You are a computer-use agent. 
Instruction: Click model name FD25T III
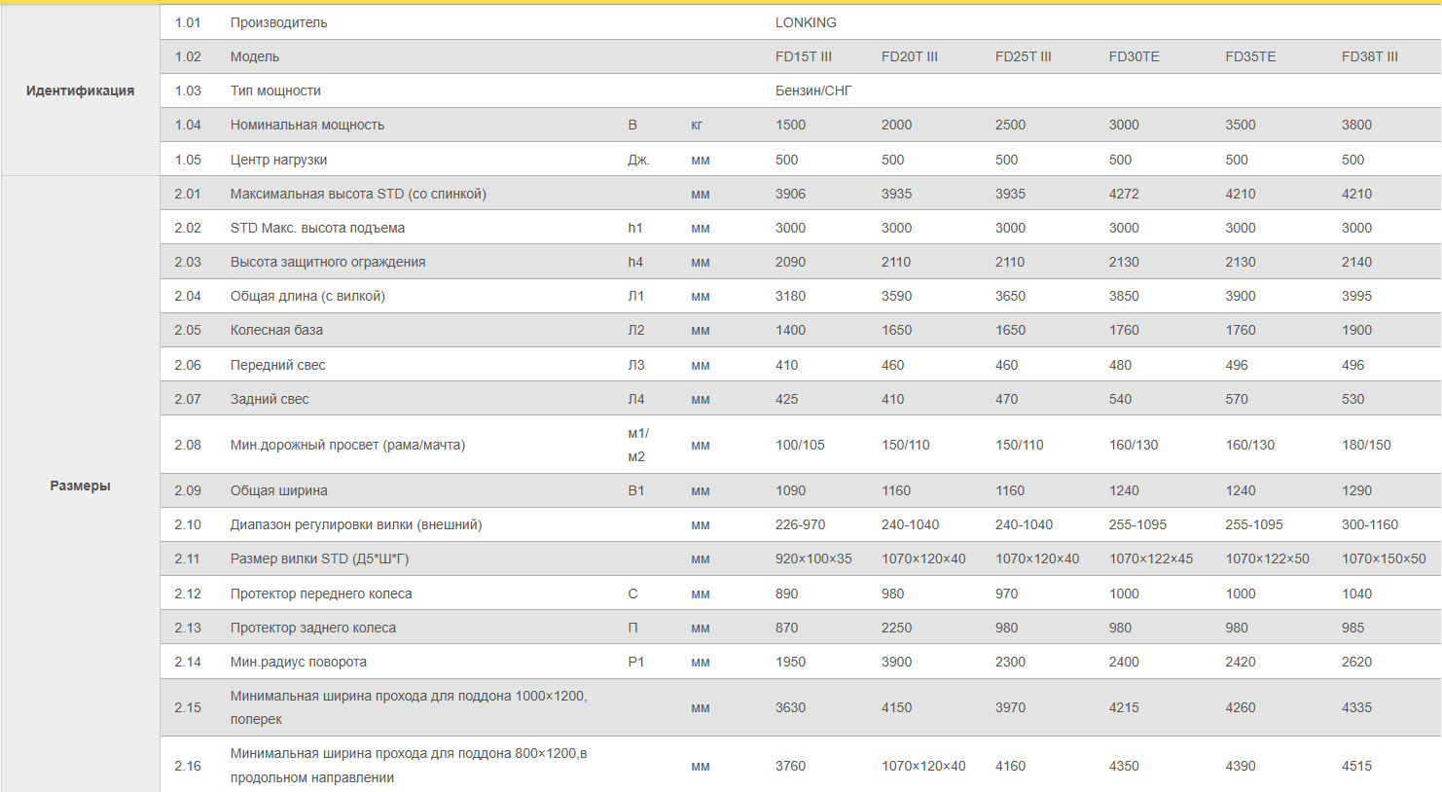click(x=1024, y=56)
